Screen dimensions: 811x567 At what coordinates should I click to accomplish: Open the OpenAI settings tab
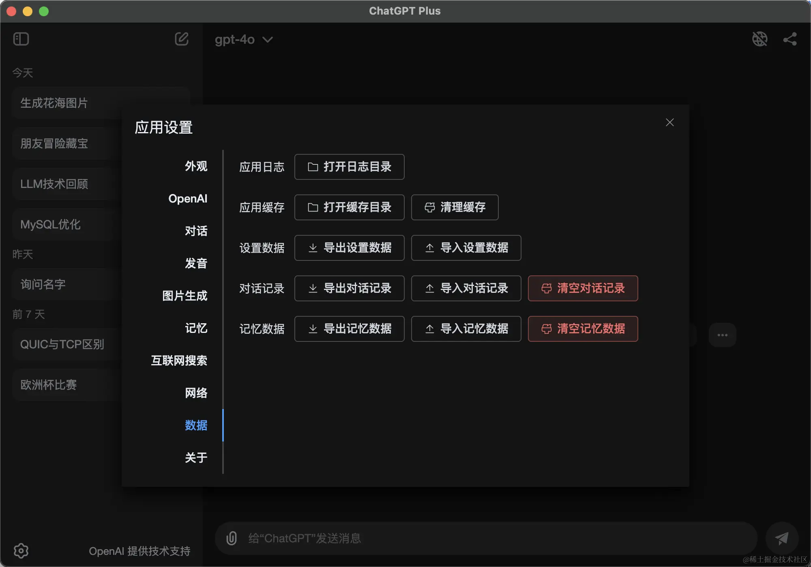(188, 198)
